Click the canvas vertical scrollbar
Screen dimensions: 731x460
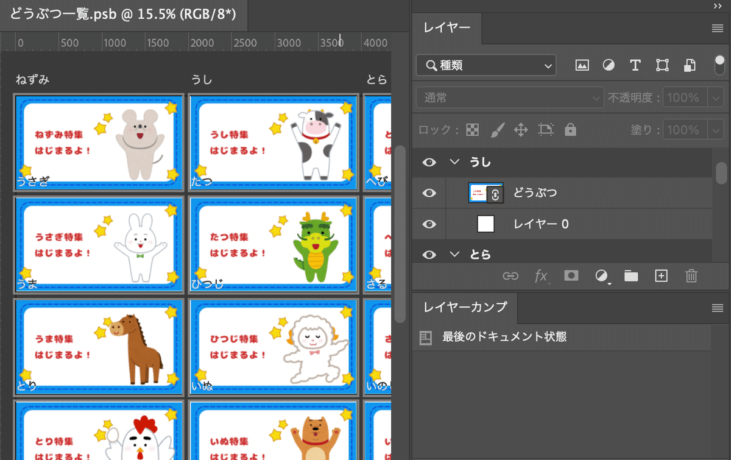point(400,234)
